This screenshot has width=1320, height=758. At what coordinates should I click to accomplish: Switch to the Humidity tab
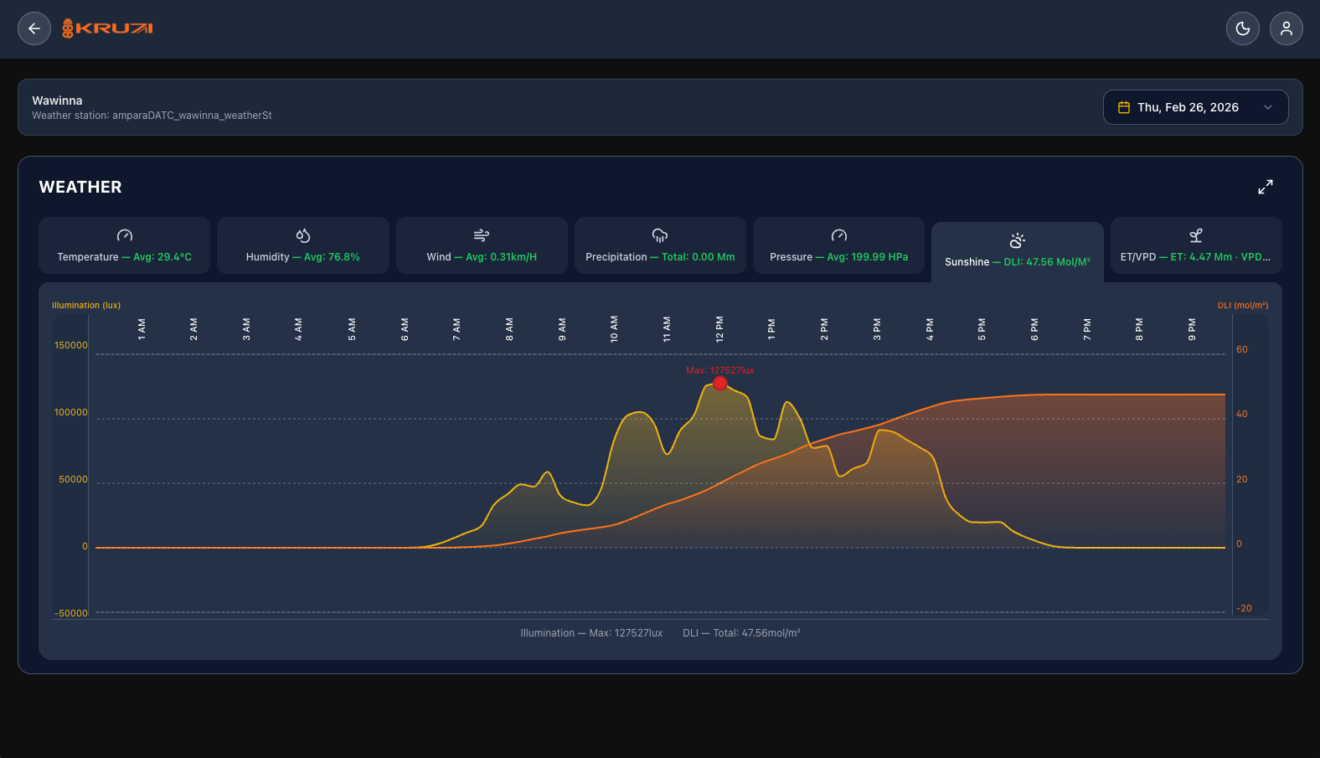click(302, 246)
